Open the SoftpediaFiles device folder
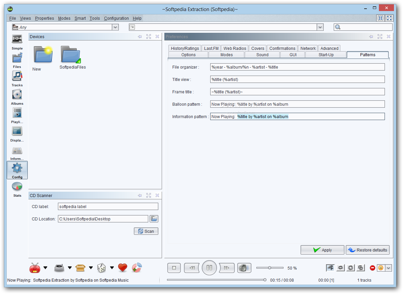This screenshot has width=403, height=294. tap(72, 58)
